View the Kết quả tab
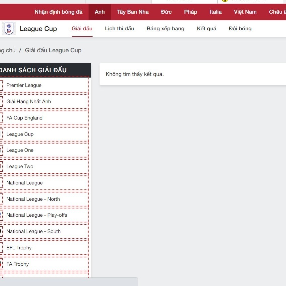Viewport: 286px width, 286px height. point(206,29)
